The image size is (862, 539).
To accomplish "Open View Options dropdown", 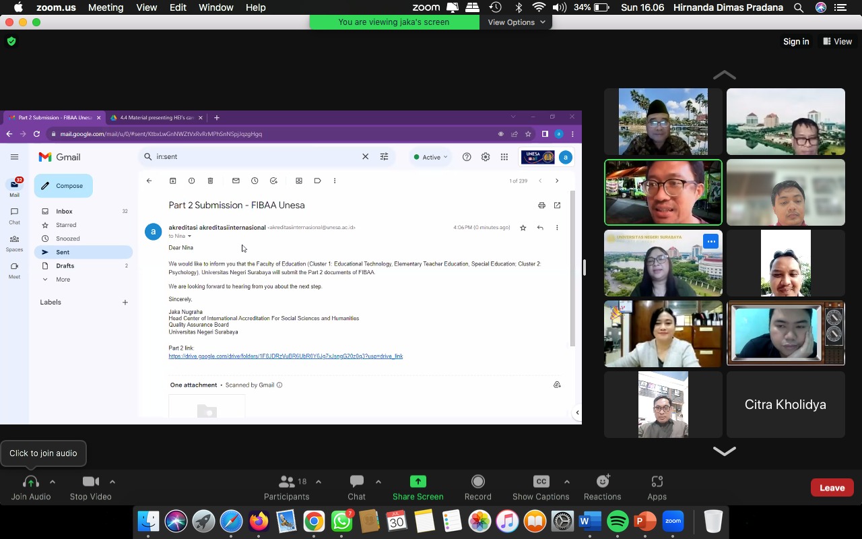I will click(517, 22).
